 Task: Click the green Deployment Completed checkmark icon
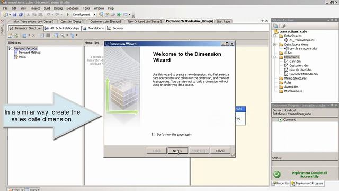(x=277, y=175)
